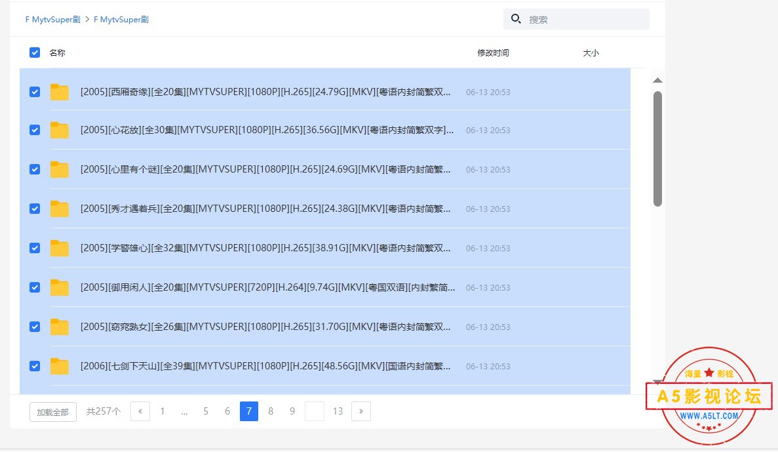Open folder icon for 学警雄心

click(x=60, y=248)
